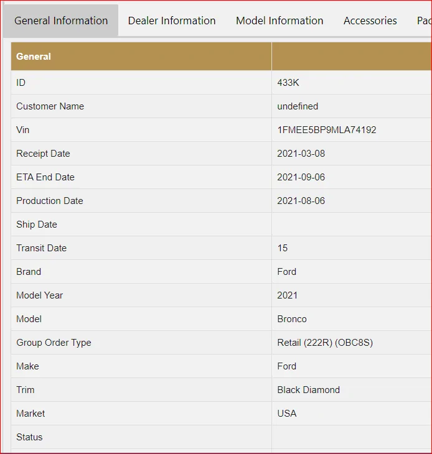Select ETA end date 2021-09-06
The width and height of the screenshot is (432, 454).
(x=301, y=177)
